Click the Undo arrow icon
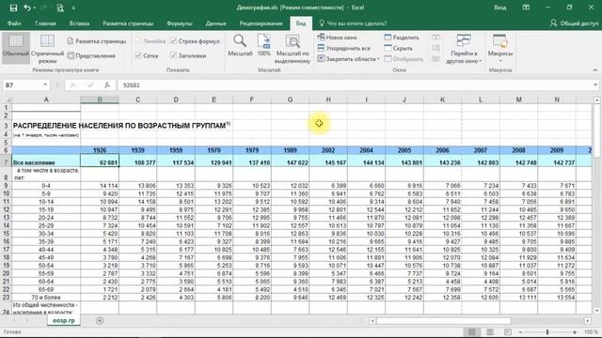 [27, 8]
